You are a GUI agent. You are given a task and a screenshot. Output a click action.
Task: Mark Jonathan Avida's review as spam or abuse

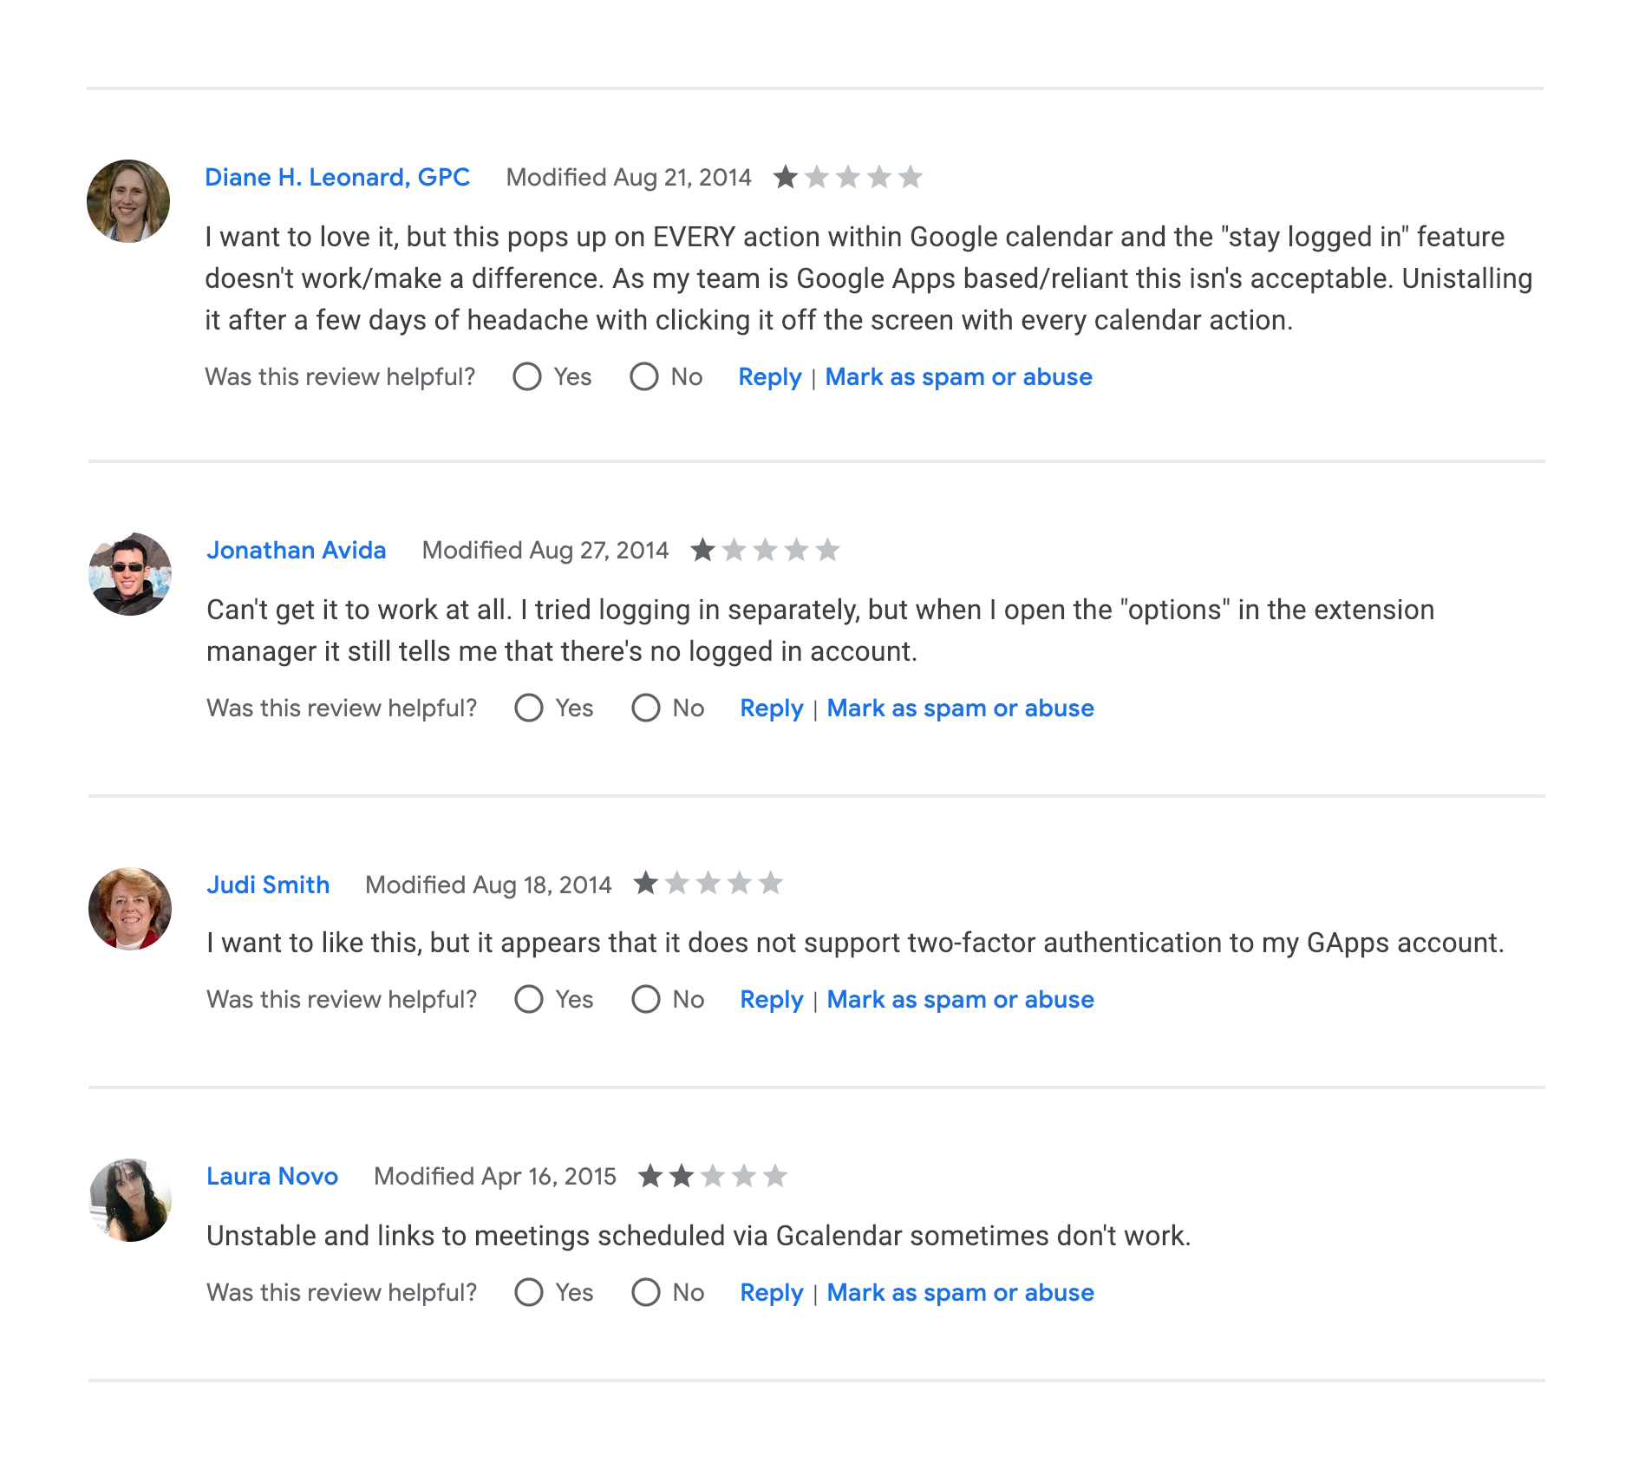(x=960, y=708)
